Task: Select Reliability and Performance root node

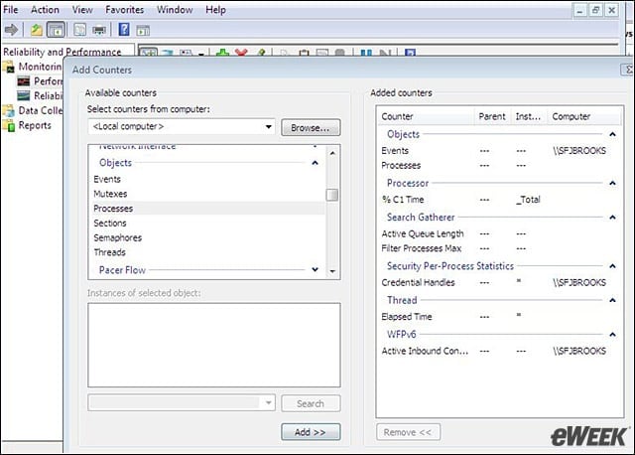Action: tap(63, 52)
